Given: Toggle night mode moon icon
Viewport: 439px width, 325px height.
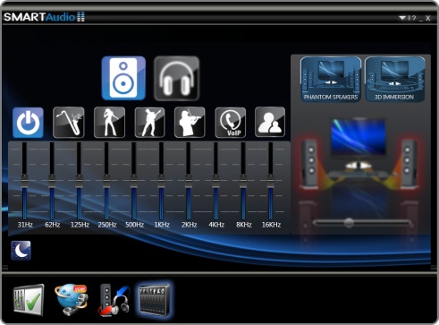Looking at the screenshot, I should point(21,251).
